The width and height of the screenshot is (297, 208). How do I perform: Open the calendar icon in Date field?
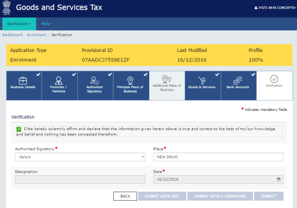tap(279, 179)
